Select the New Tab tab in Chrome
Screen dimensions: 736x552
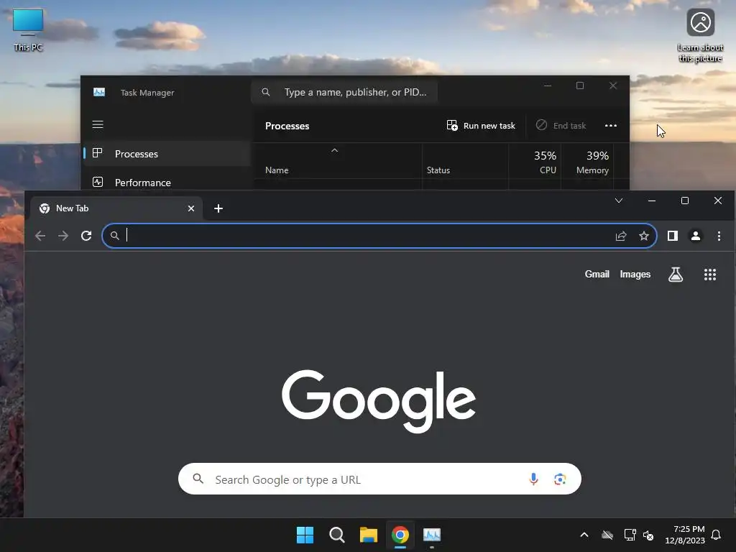116,208
